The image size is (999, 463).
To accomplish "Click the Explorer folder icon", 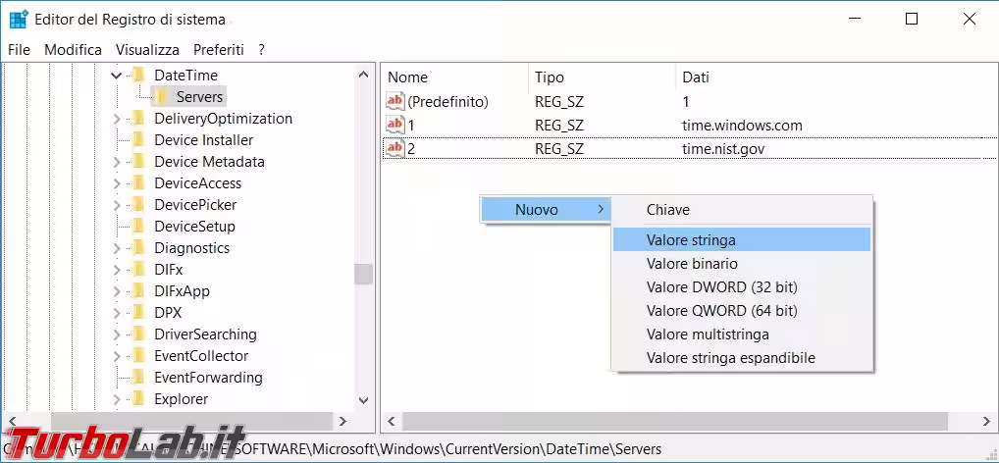I will click(x=139, y=399).
